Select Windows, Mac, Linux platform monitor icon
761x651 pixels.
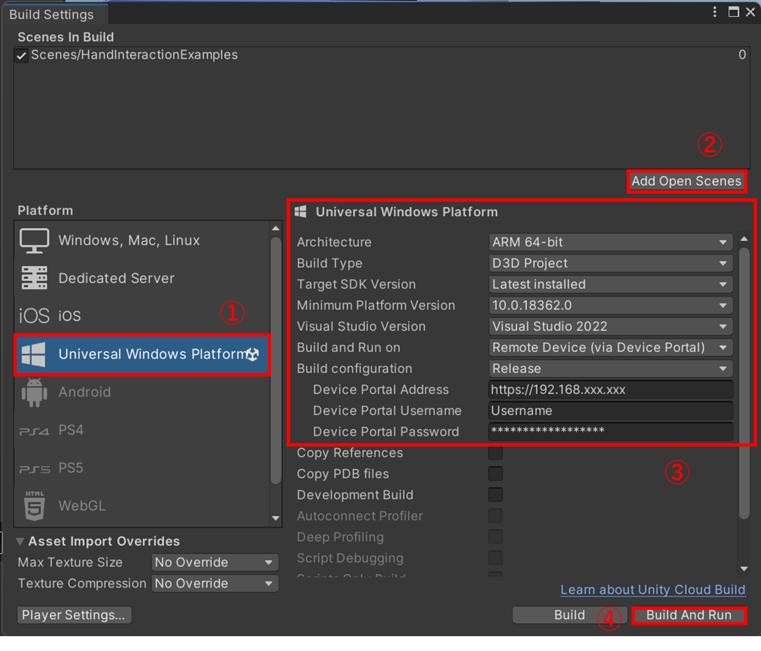click(34, 241)
